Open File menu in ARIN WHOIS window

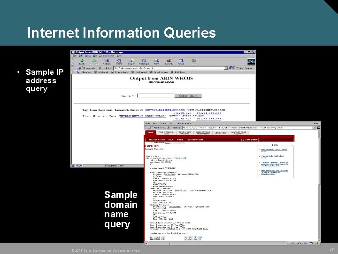74,56
